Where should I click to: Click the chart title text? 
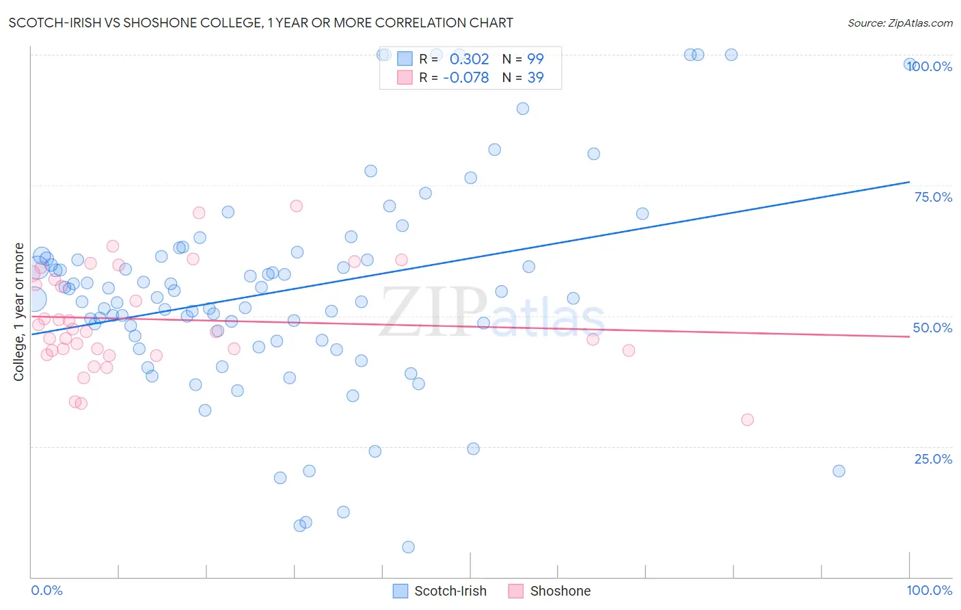(x=260, y=23)
